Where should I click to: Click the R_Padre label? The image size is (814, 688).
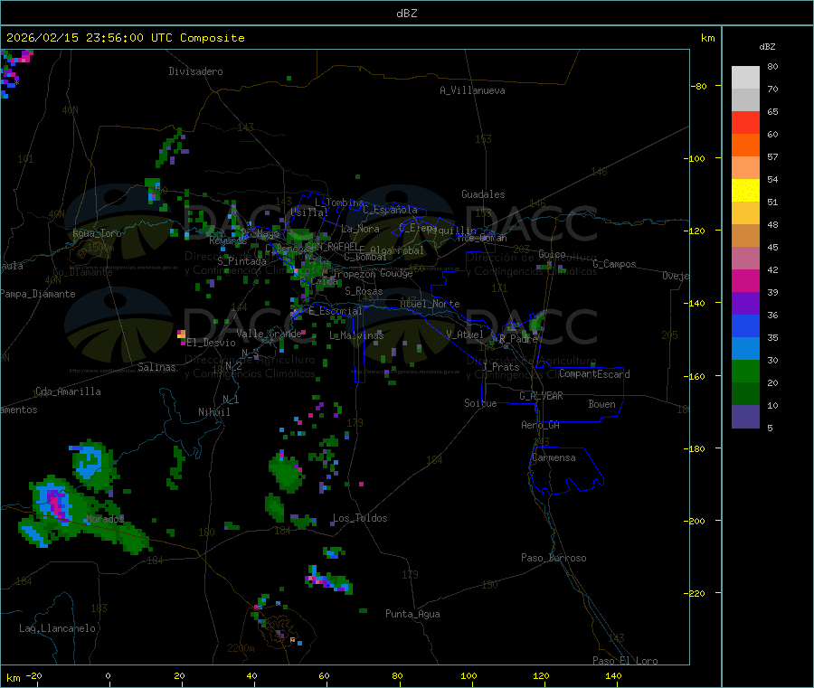[518, 339]
